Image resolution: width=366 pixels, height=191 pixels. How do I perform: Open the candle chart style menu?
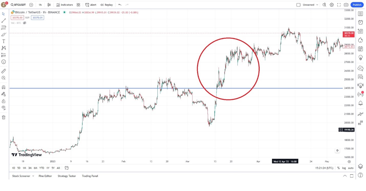[49, 5]
